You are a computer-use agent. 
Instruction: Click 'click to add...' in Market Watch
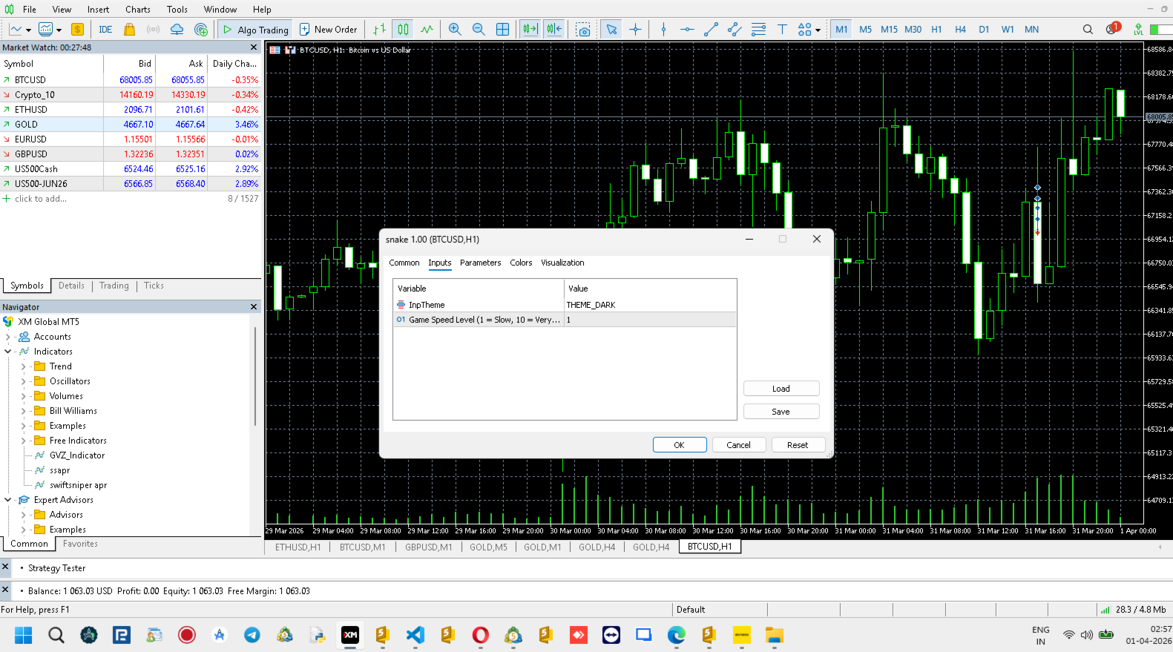point(40,199)
